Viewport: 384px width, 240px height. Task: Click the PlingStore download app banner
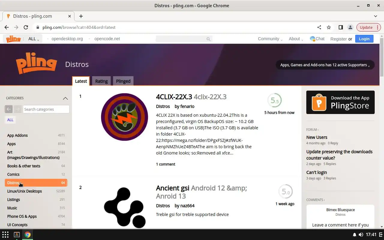click(340, 102)
